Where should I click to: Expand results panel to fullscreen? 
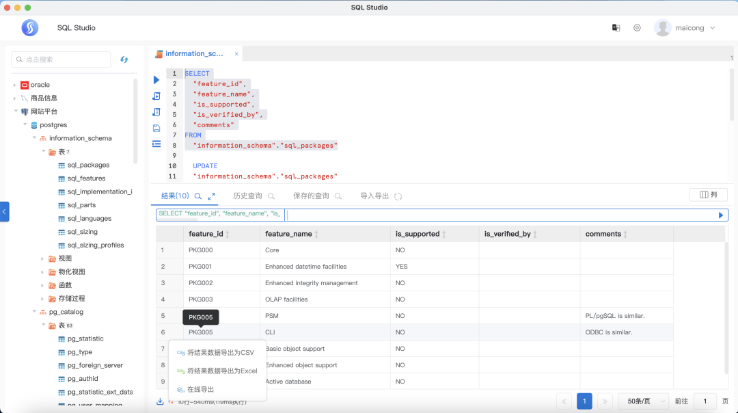(x=212, y=196)
